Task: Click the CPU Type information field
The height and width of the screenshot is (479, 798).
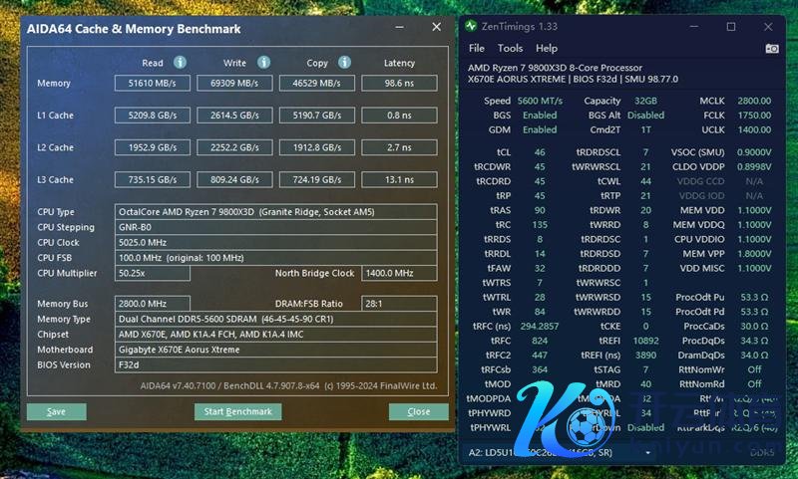Action: click(x=276, y=212)
